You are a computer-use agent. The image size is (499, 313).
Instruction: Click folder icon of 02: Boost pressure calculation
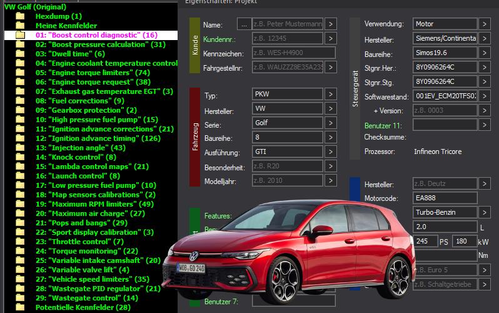tap(20, 44)
